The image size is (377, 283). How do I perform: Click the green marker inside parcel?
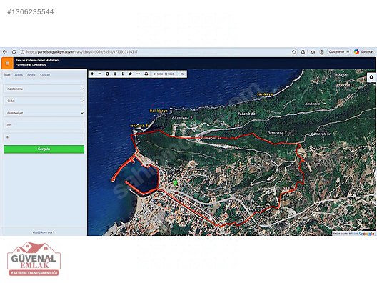175,183
